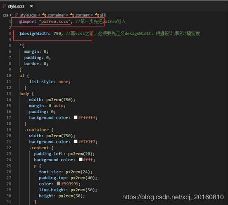
Task: Open the #ffffff color swatch on line 17
Action: 76,117
